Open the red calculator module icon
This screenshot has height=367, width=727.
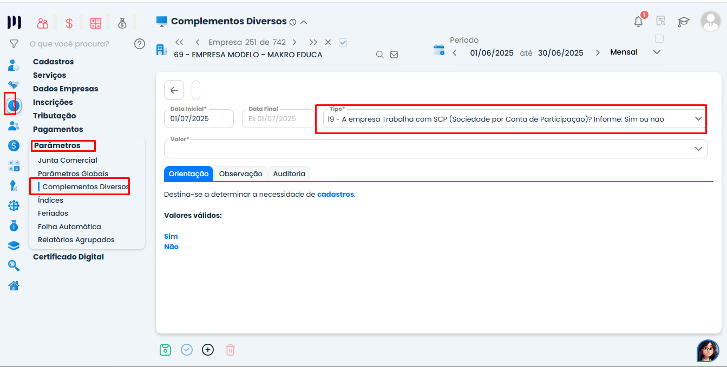pyautogui.click(x=96, y=23)
